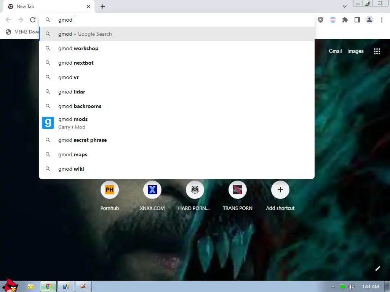Viewport: 390px width, 292px height.
Task: Open the Images link
Action: coord(355,51)
